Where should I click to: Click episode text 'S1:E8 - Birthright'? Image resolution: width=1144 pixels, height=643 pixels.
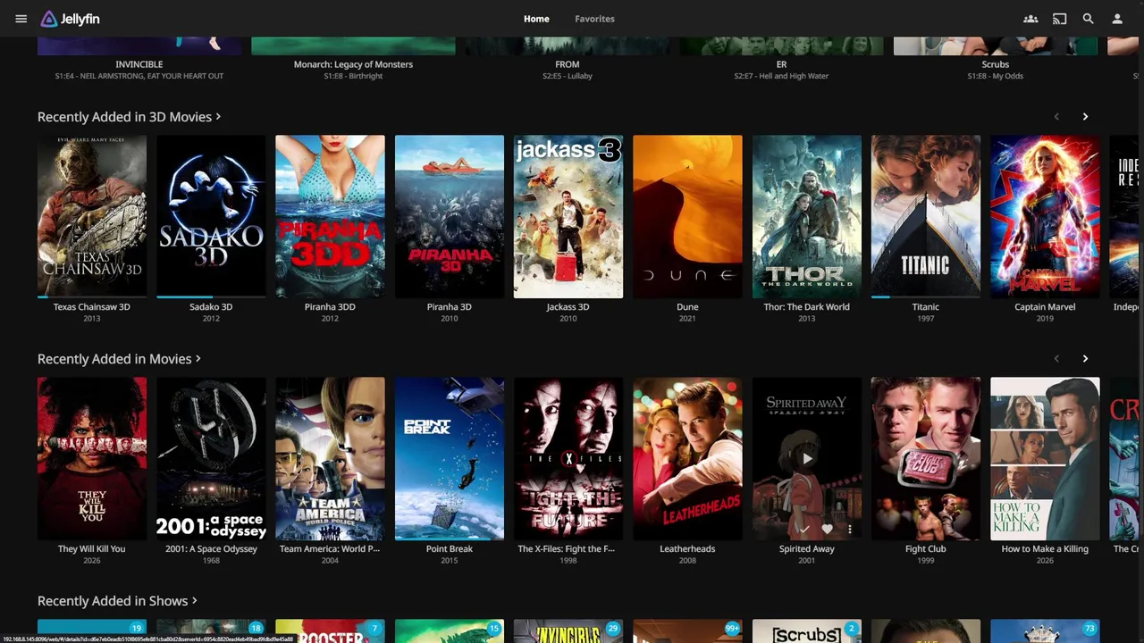(x=353, y=76)
